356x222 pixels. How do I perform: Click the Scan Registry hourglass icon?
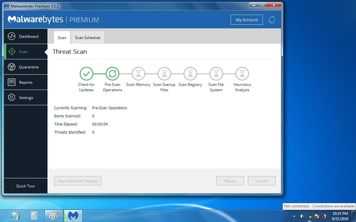[x=190, y=73]
